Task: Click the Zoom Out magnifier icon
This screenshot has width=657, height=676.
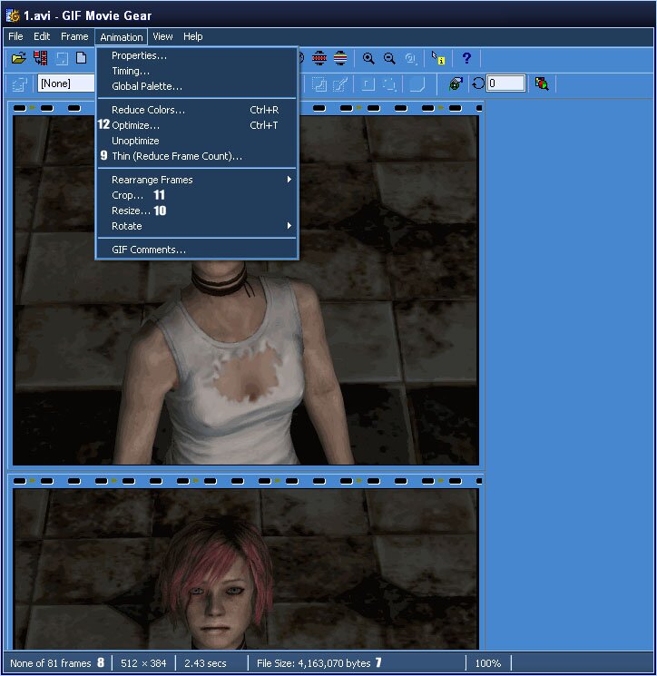Action: tap(389, 59)
